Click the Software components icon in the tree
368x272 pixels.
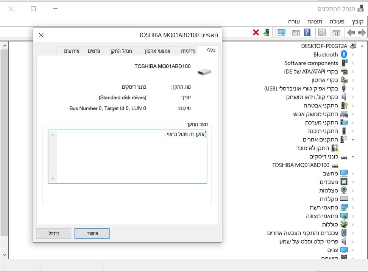[x=345, y=63]
